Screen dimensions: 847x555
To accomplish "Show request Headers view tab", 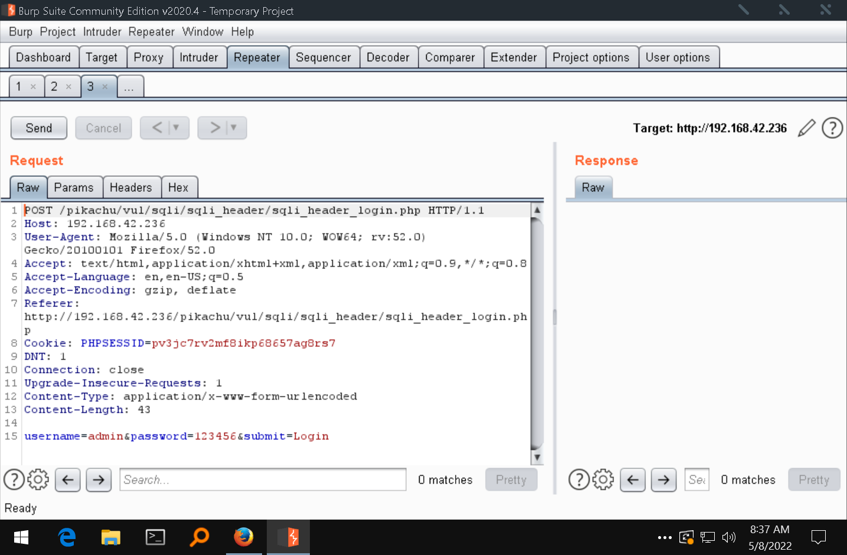I will (x=131, y=188).
